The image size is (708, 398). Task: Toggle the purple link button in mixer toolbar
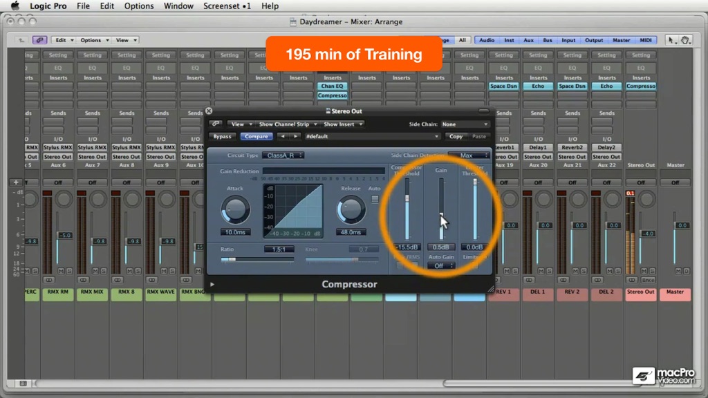click(39, 40)
